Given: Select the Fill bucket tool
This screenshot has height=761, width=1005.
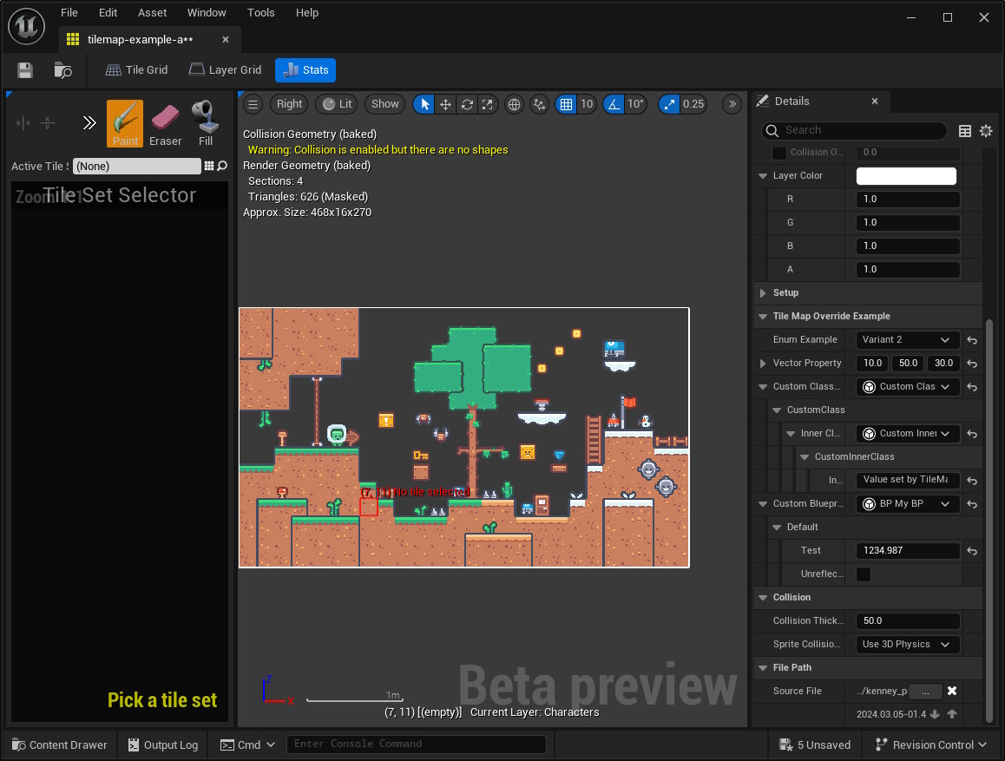Looking at the screenshot, I should pyautogui.click(x=205, y=123).
